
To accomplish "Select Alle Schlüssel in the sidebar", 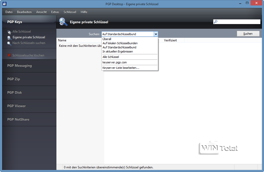I will (x=21, y=32).
